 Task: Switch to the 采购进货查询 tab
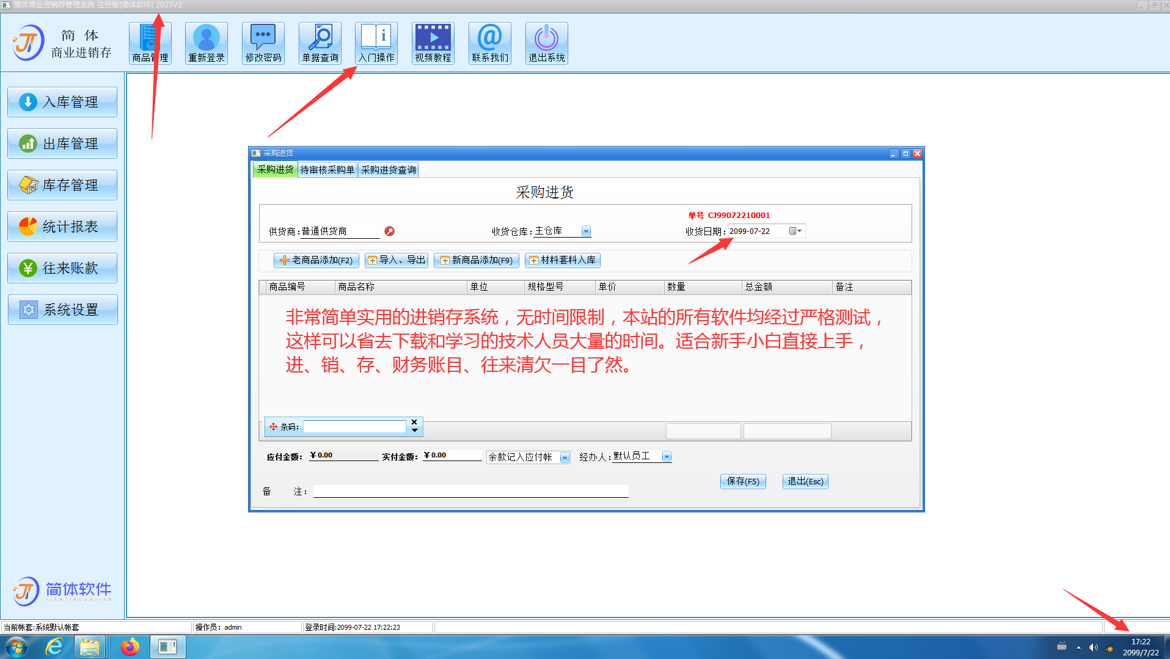coord(389,170)
